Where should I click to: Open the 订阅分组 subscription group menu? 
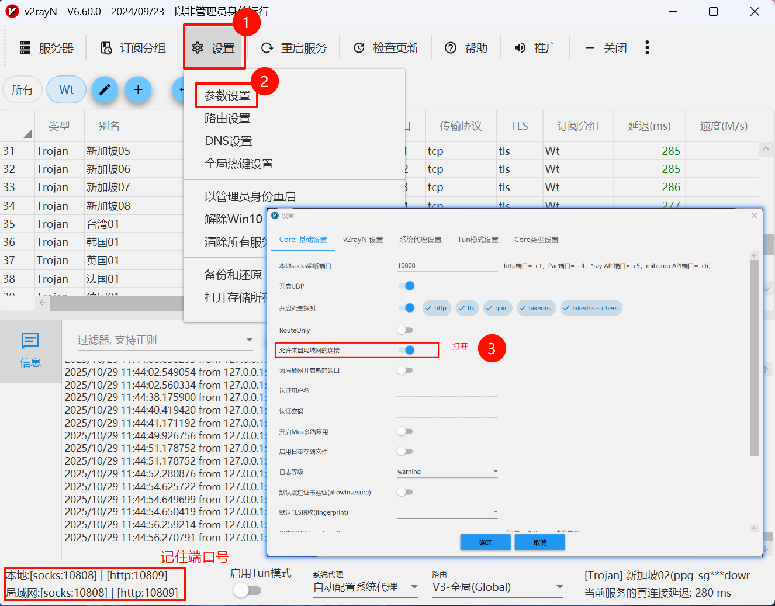pos(133,48)
